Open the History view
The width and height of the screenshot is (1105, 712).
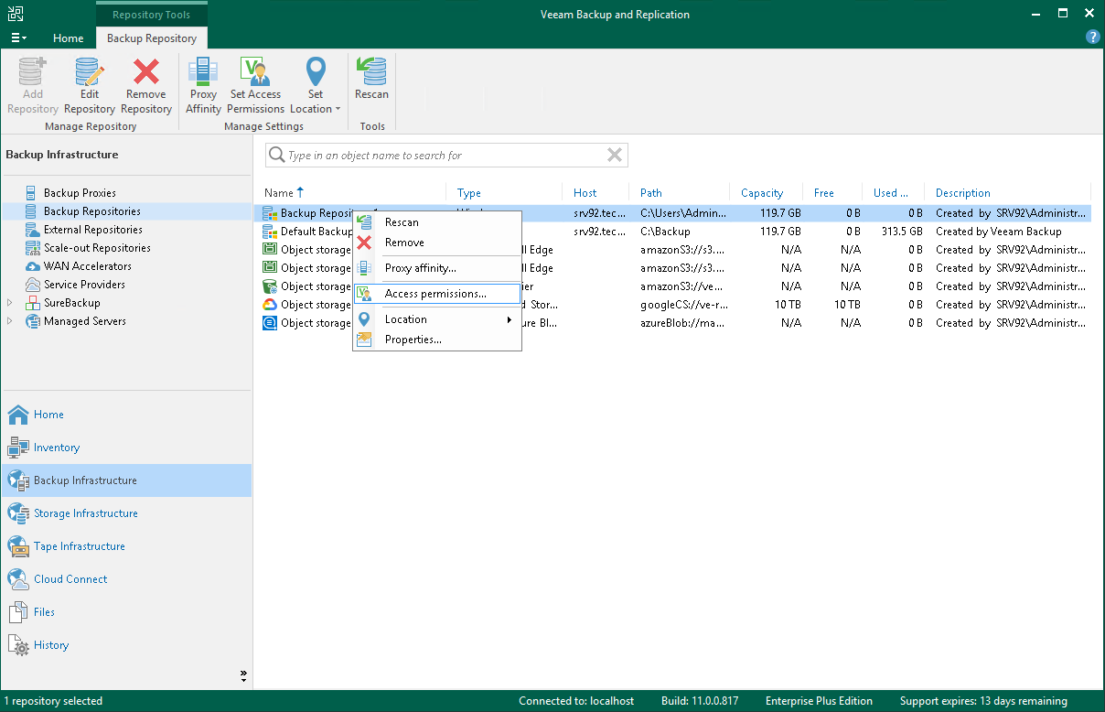pos(50,644)
